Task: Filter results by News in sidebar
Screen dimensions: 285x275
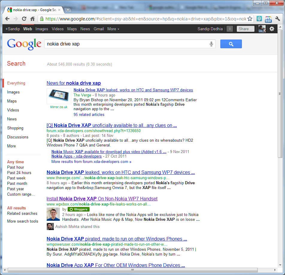Action: click(12, 119)
